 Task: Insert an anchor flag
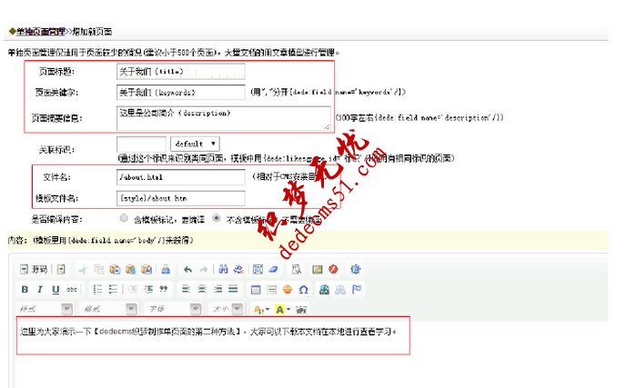357,289
